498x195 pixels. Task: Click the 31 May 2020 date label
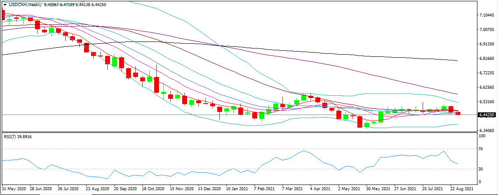(14, 188)
